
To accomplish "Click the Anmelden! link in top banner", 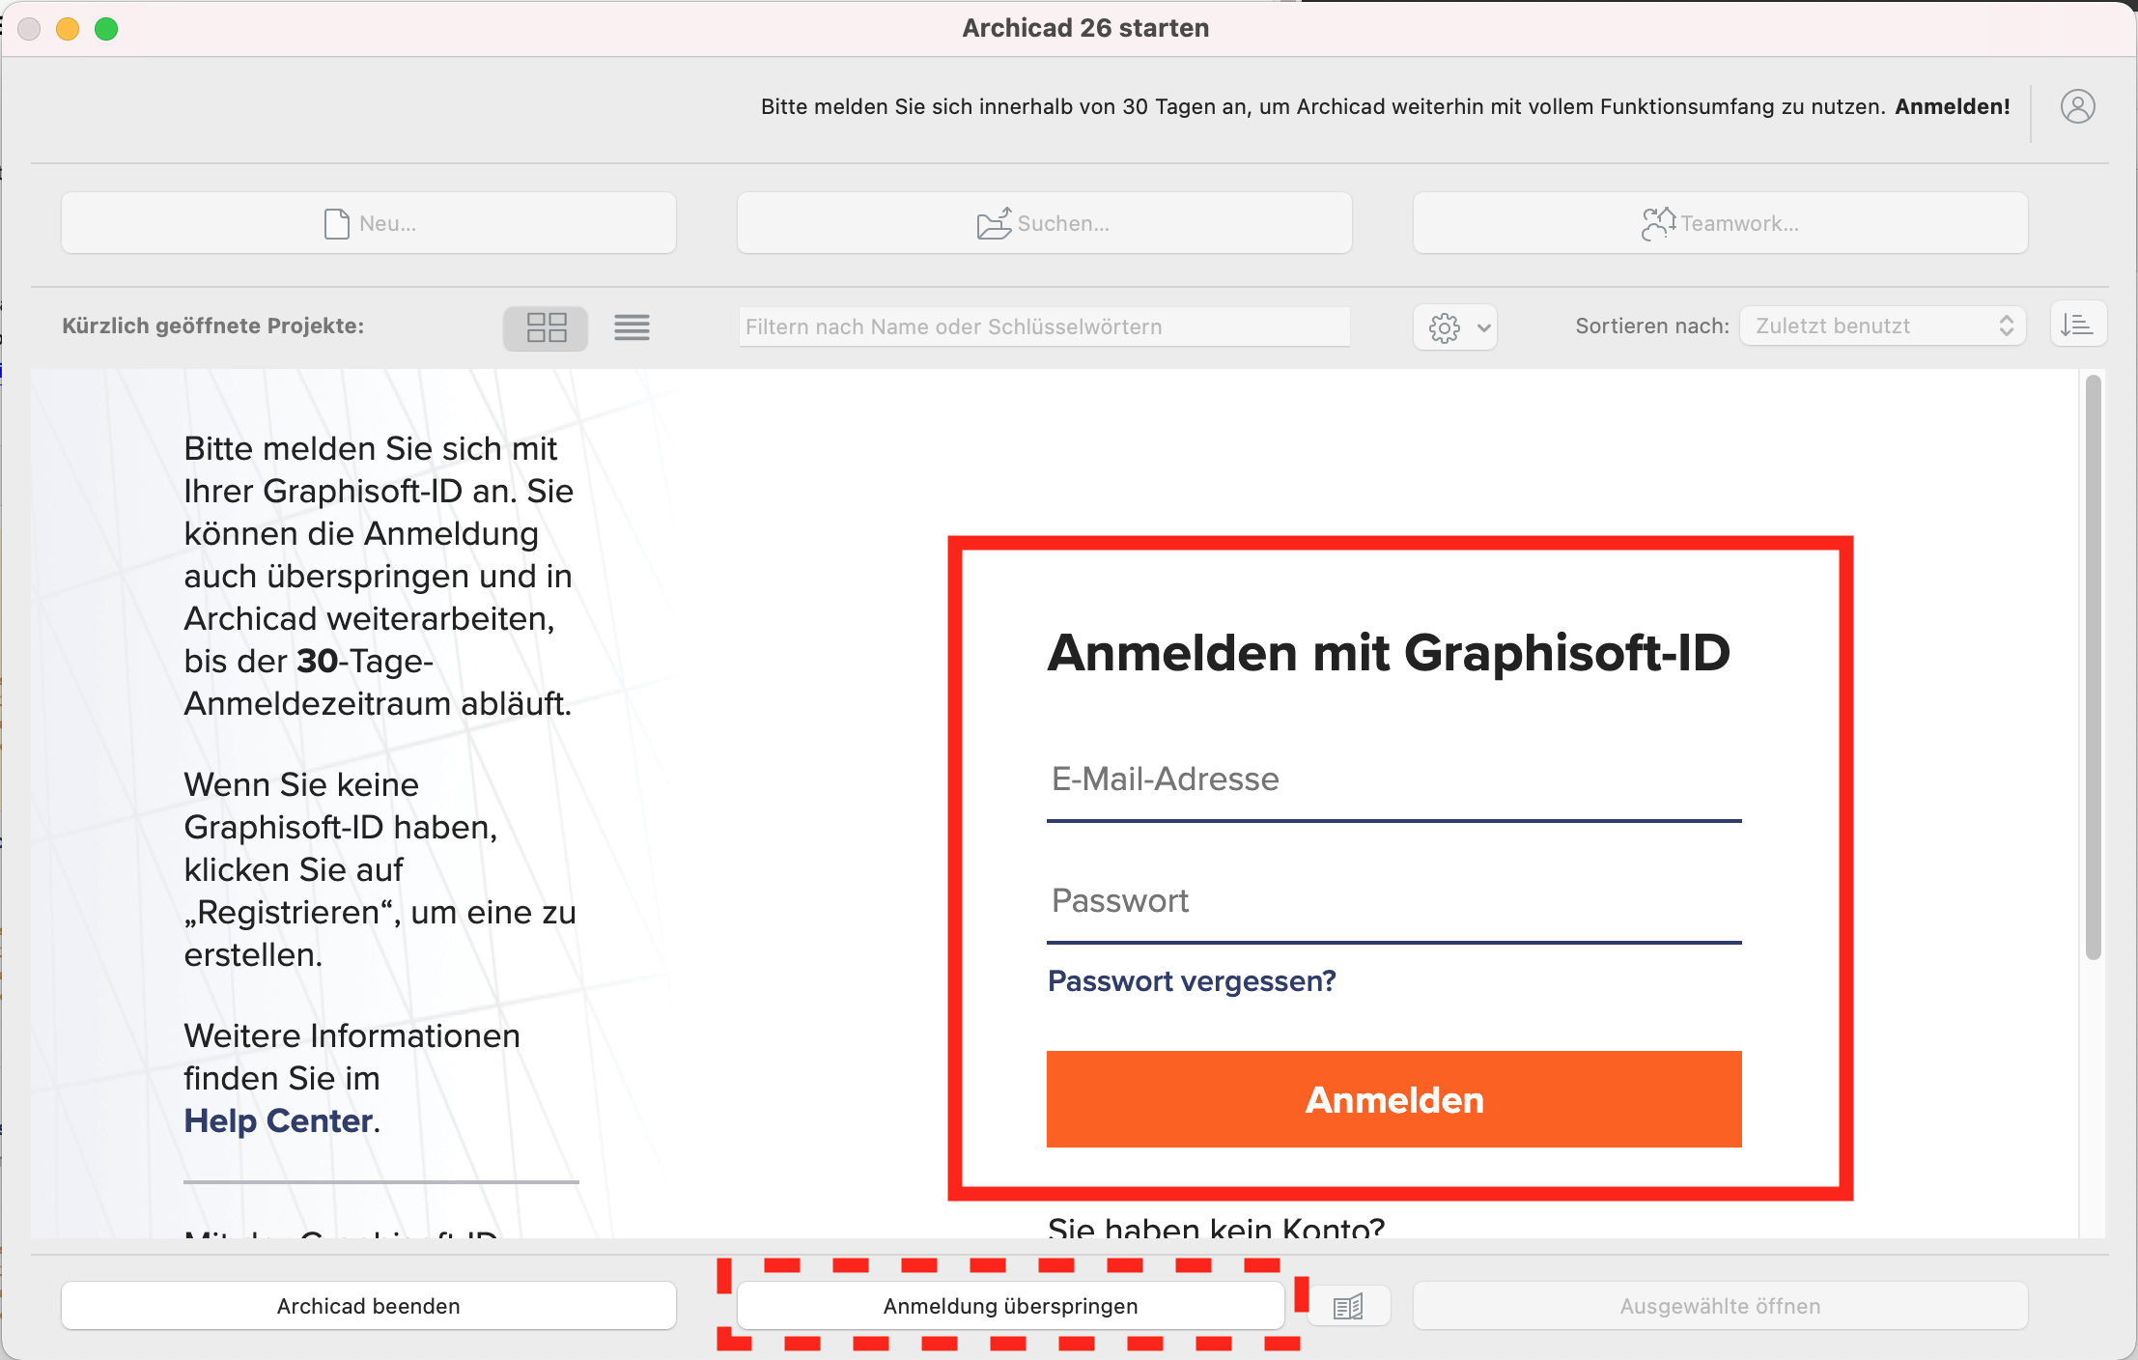I will (x=1952, y=106).
